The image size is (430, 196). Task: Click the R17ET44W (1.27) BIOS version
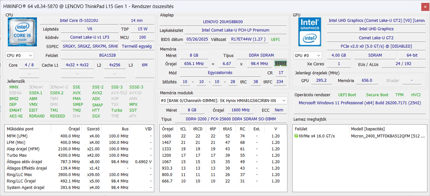tap(248, 39)
